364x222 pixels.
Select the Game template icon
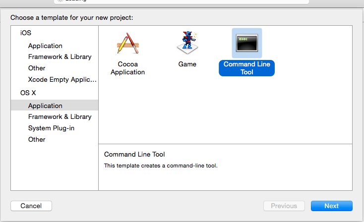click(x=187, y=43)
